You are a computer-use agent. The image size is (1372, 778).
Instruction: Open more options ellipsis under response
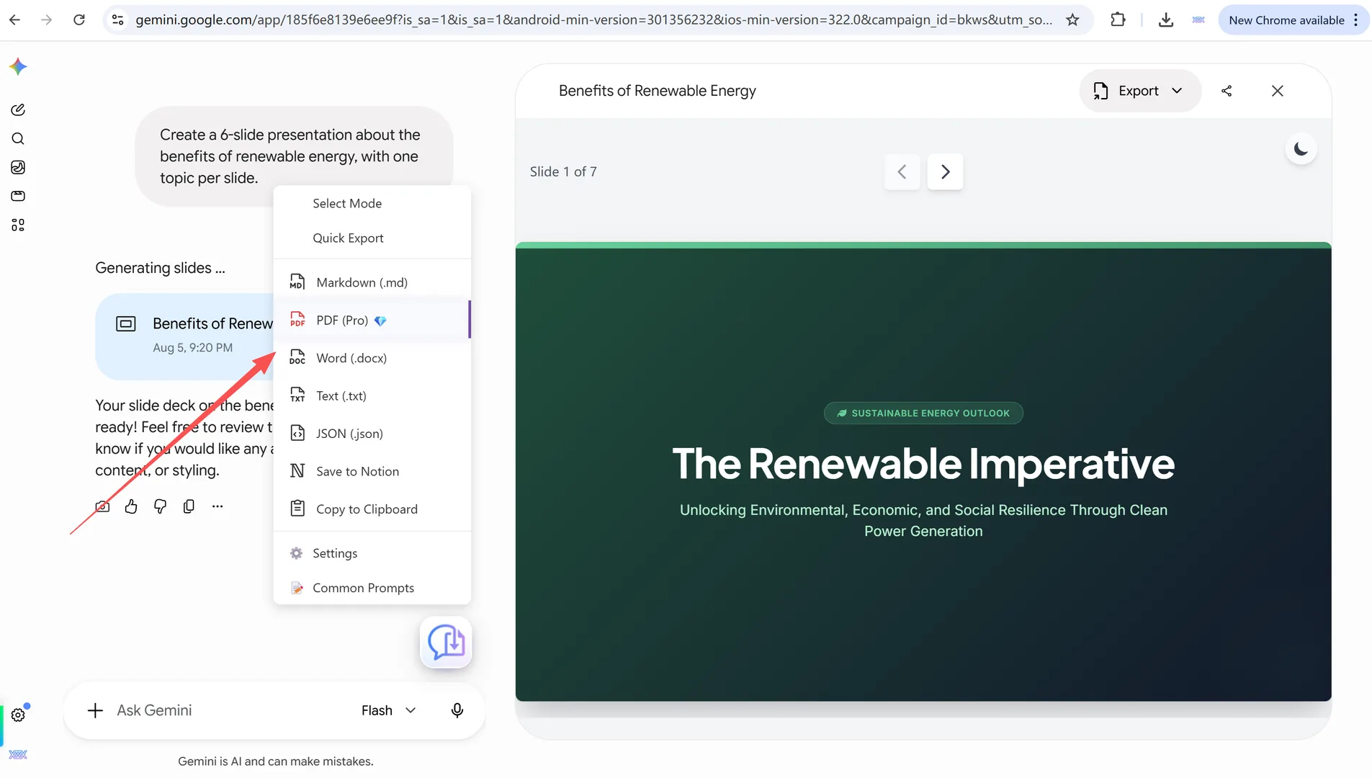218,506
